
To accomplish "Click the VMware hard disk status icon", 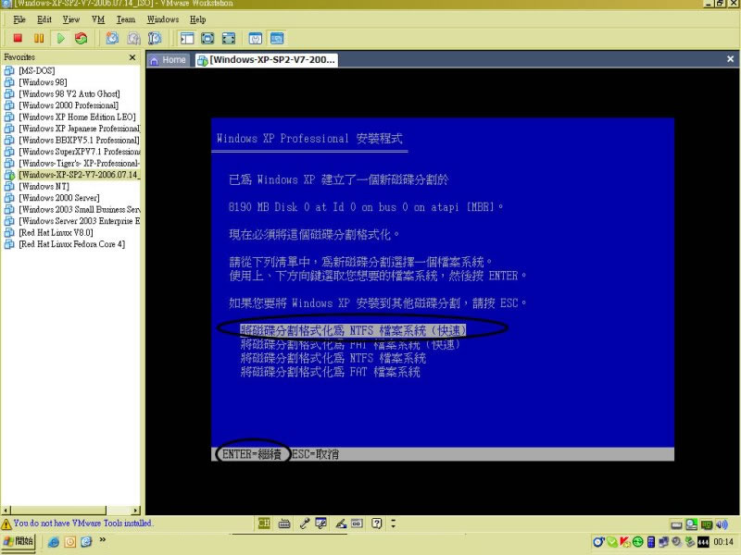I will click(x=676, y=524).
